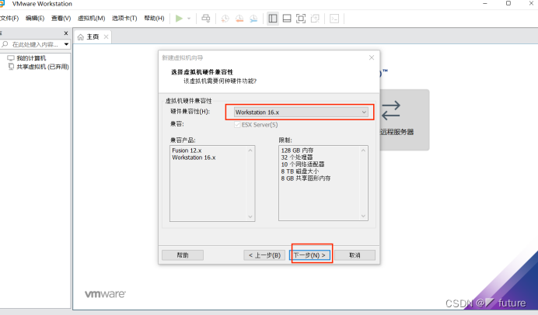Click the take snapshot clock icon
538x315 pixels.
[225, 19]
